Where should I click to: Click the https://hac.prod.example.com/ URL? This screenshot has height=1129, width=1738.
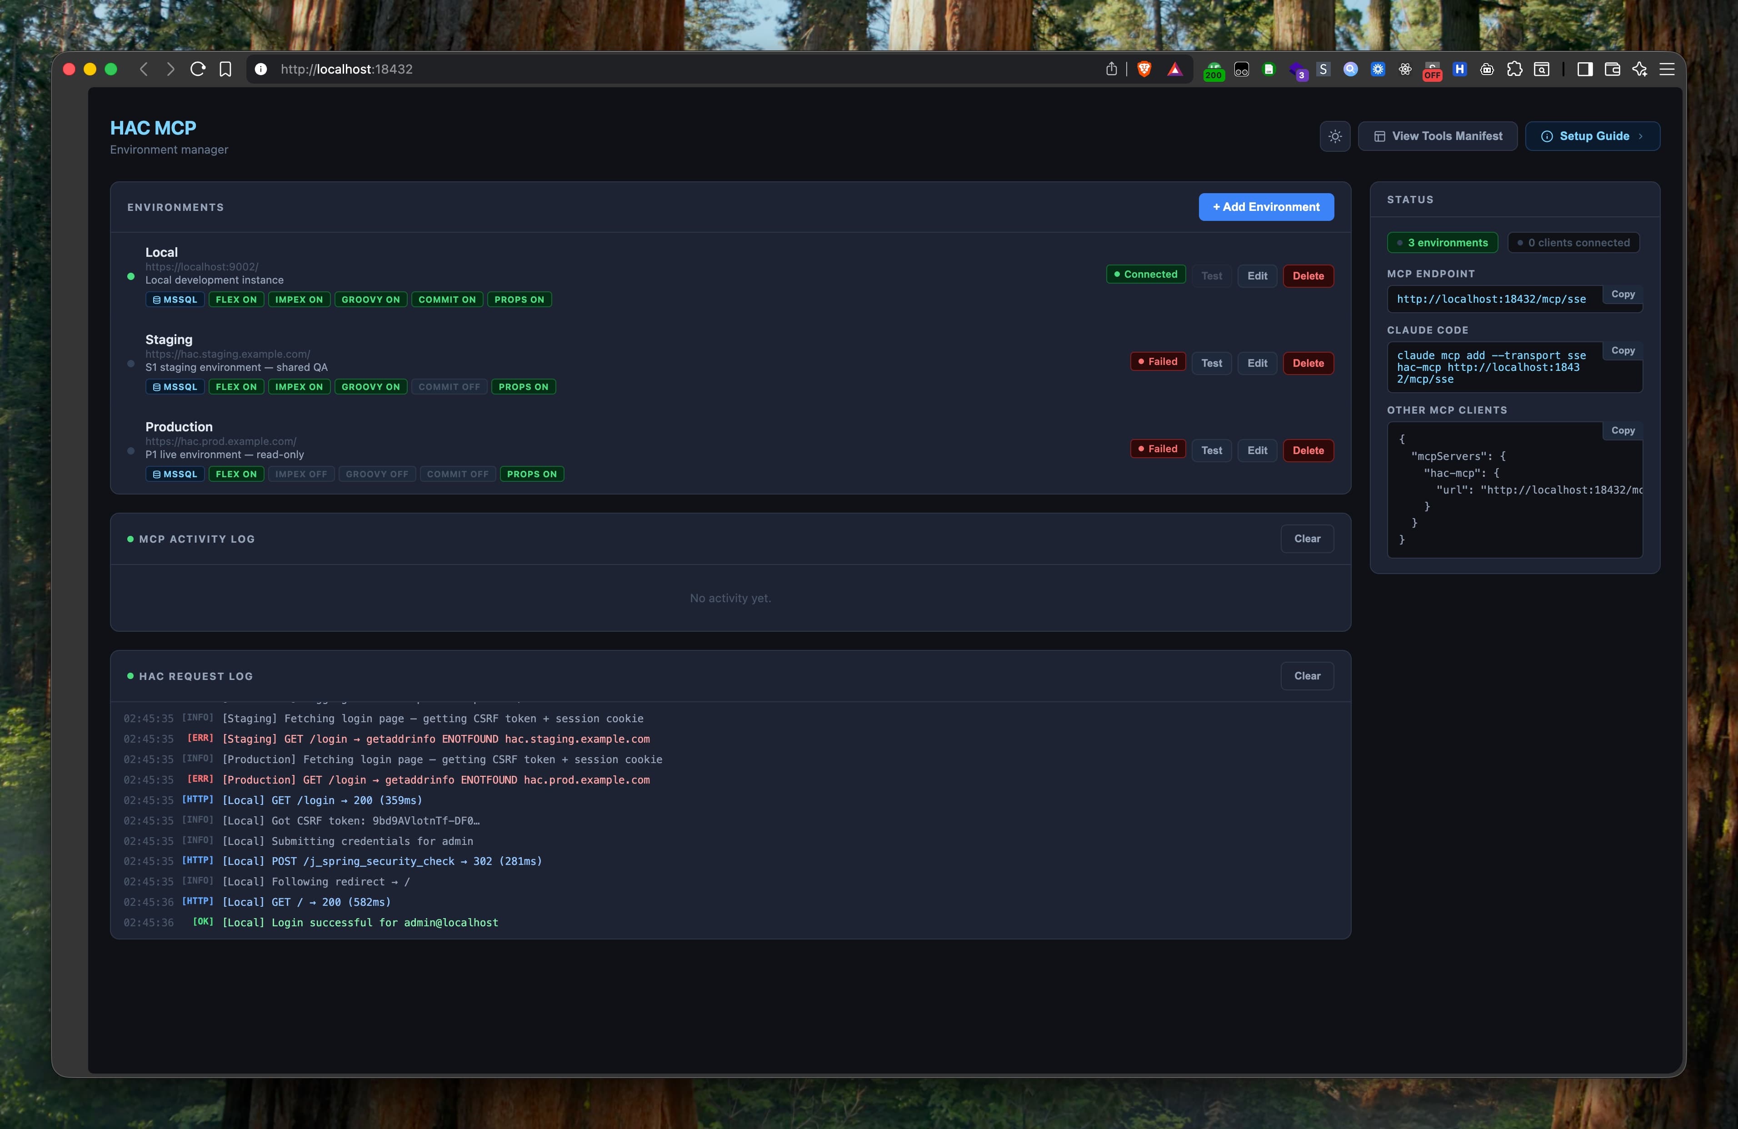point(220,442)
